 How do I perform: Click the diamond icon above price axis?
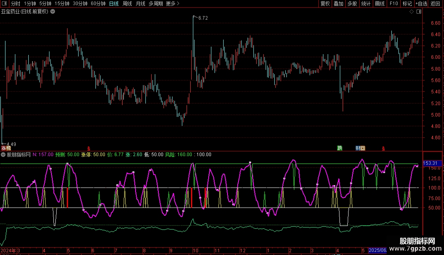(412, 12)
